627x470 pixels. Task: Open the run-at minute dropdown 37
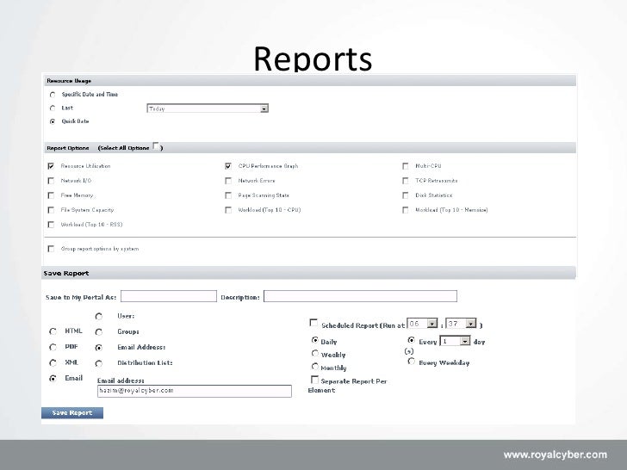pyautogui.click(x=462, y=324)
